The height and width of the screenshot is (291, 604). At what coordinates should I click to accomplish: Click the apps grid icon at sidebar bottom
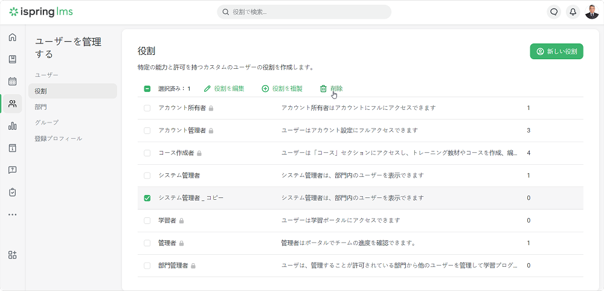[12, 255]
